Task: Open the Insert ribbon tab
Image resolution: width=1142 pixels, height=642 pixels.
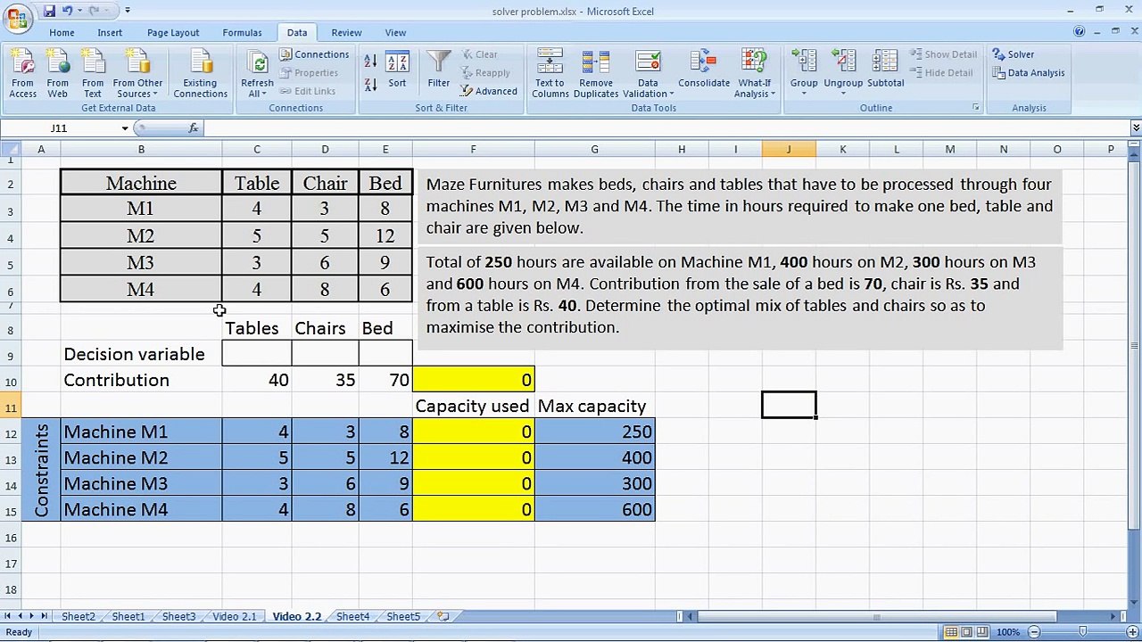Action: pos(110,32)
